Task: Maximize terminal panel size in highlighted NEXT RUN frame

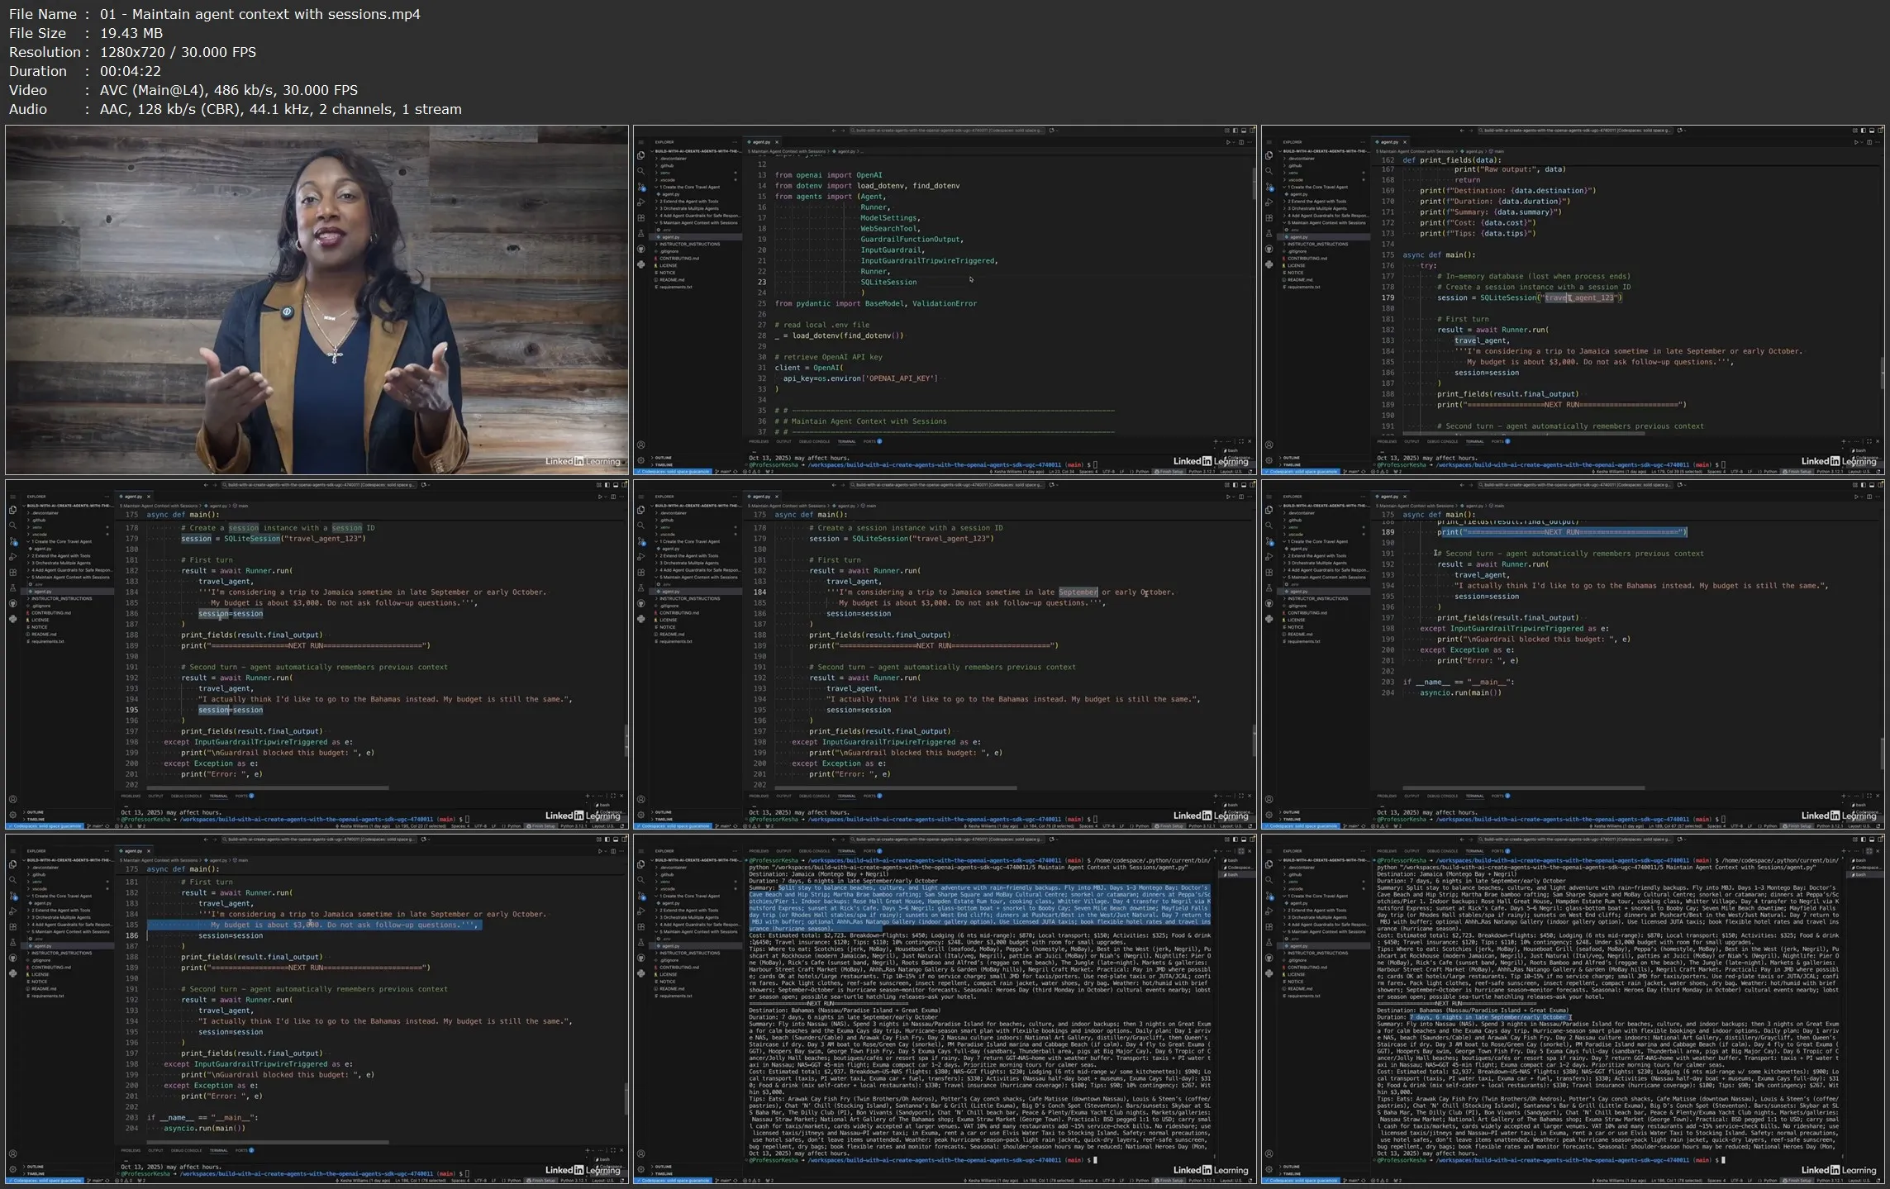Action: [x=1869, y=796]
